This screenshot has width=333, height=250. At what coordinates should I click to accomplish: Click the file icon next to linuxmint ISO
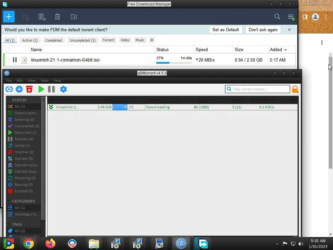[x=24, y=60]
